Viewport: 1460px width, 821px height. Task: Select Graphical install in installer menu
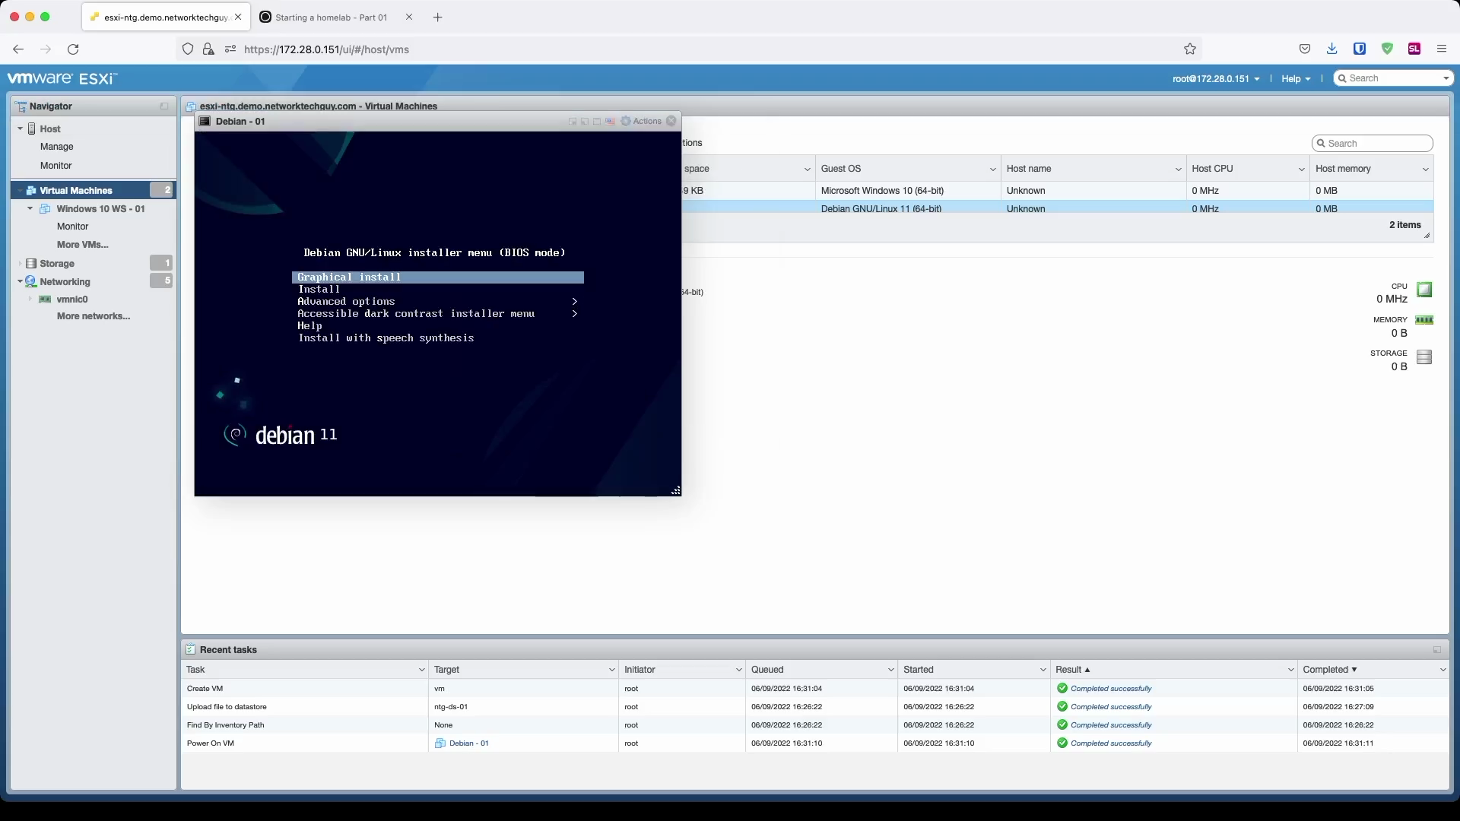(438, 277)
